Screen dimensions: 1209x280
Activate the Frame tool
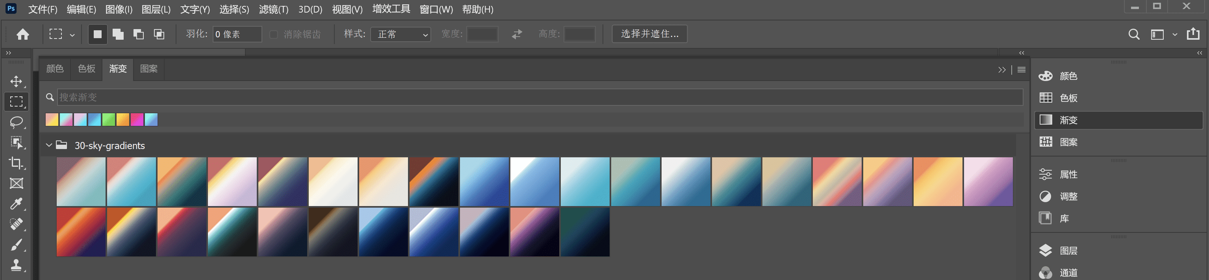[x=16, y=183]
